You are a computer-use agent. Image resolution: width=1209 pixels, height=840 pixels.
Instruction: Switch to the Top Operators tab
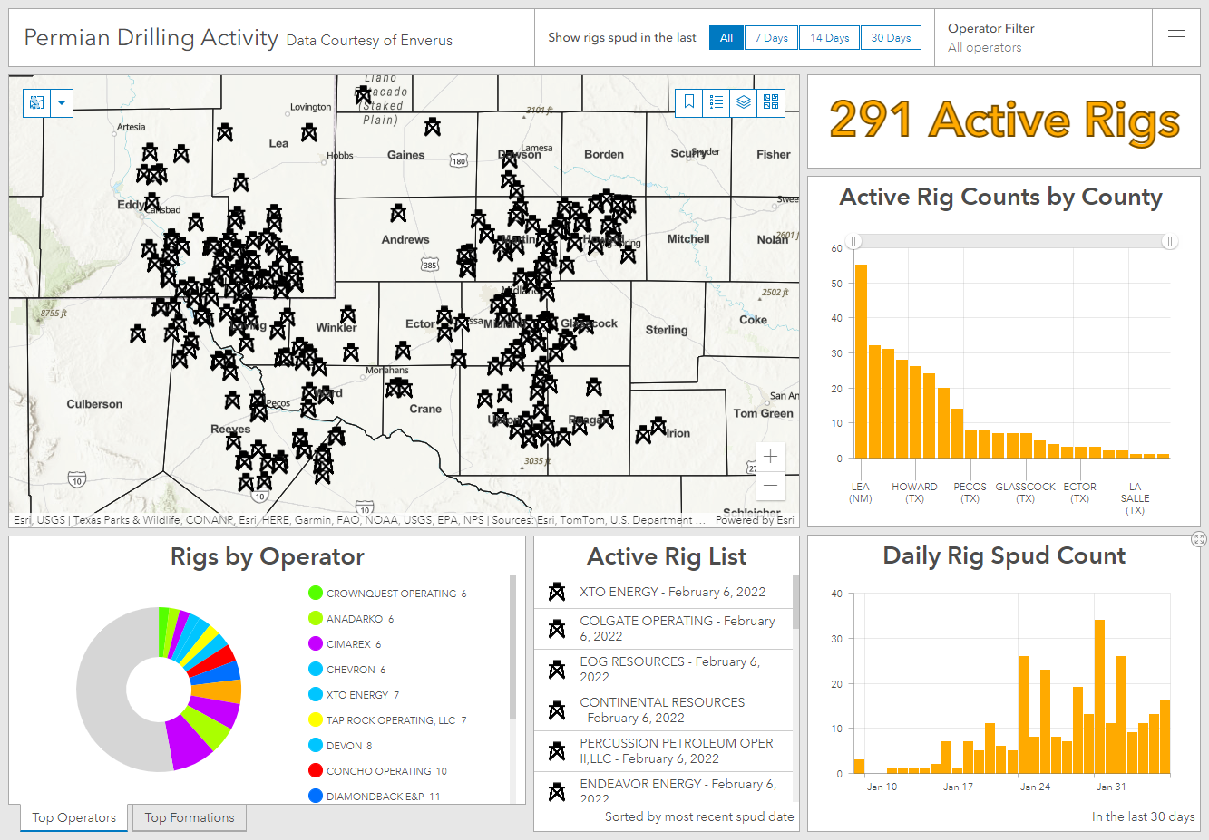click(74, 817)
